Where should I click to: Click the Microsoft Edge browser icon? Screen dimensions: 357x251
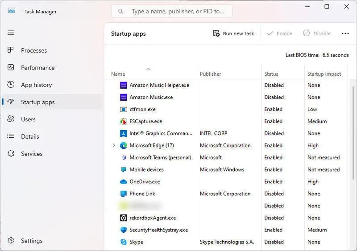pos(124,145)
